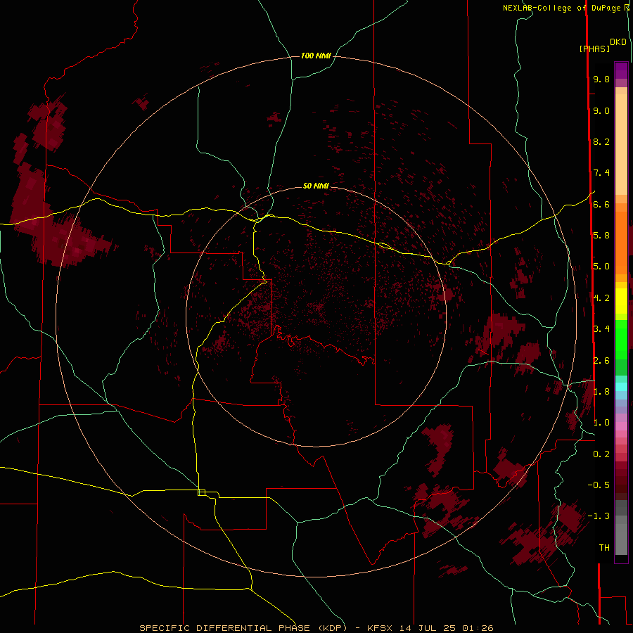Pick the bright green segment of color bar

[621, 339]
